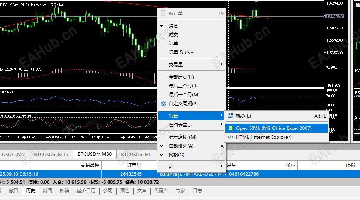Open the 邮箱 mailbox tab

(x=65, y=191)
